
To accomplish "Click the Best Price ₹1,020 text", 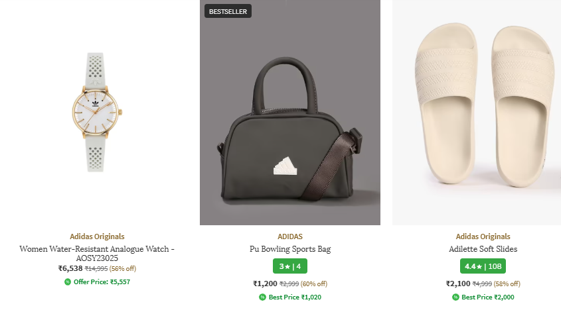I will (x=295, y=297).
